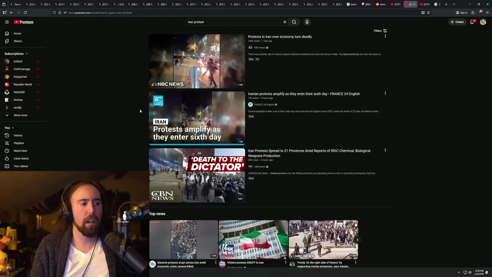The width and height of the screenshot is (492, 277).
Task: Open more options for FRANCE 24 video
Action: tap(385, 93)
